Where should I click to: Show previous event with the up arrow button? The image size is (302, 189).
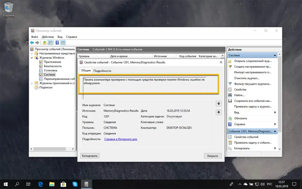tap(219, 104)
